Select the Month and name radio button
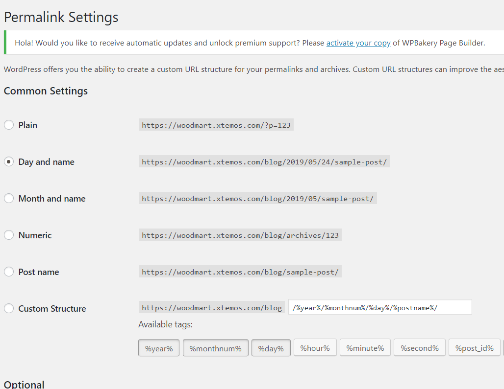This screenshot has width=504, height=389. click(x=9, y=199)
